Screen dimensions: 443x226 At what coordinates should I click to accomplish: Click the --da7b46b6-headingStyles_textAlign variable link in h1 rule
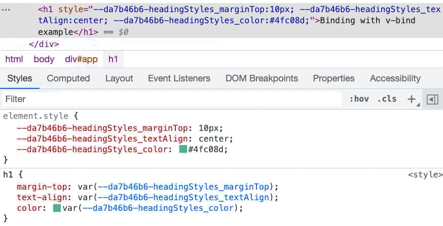tap(183, 197)
